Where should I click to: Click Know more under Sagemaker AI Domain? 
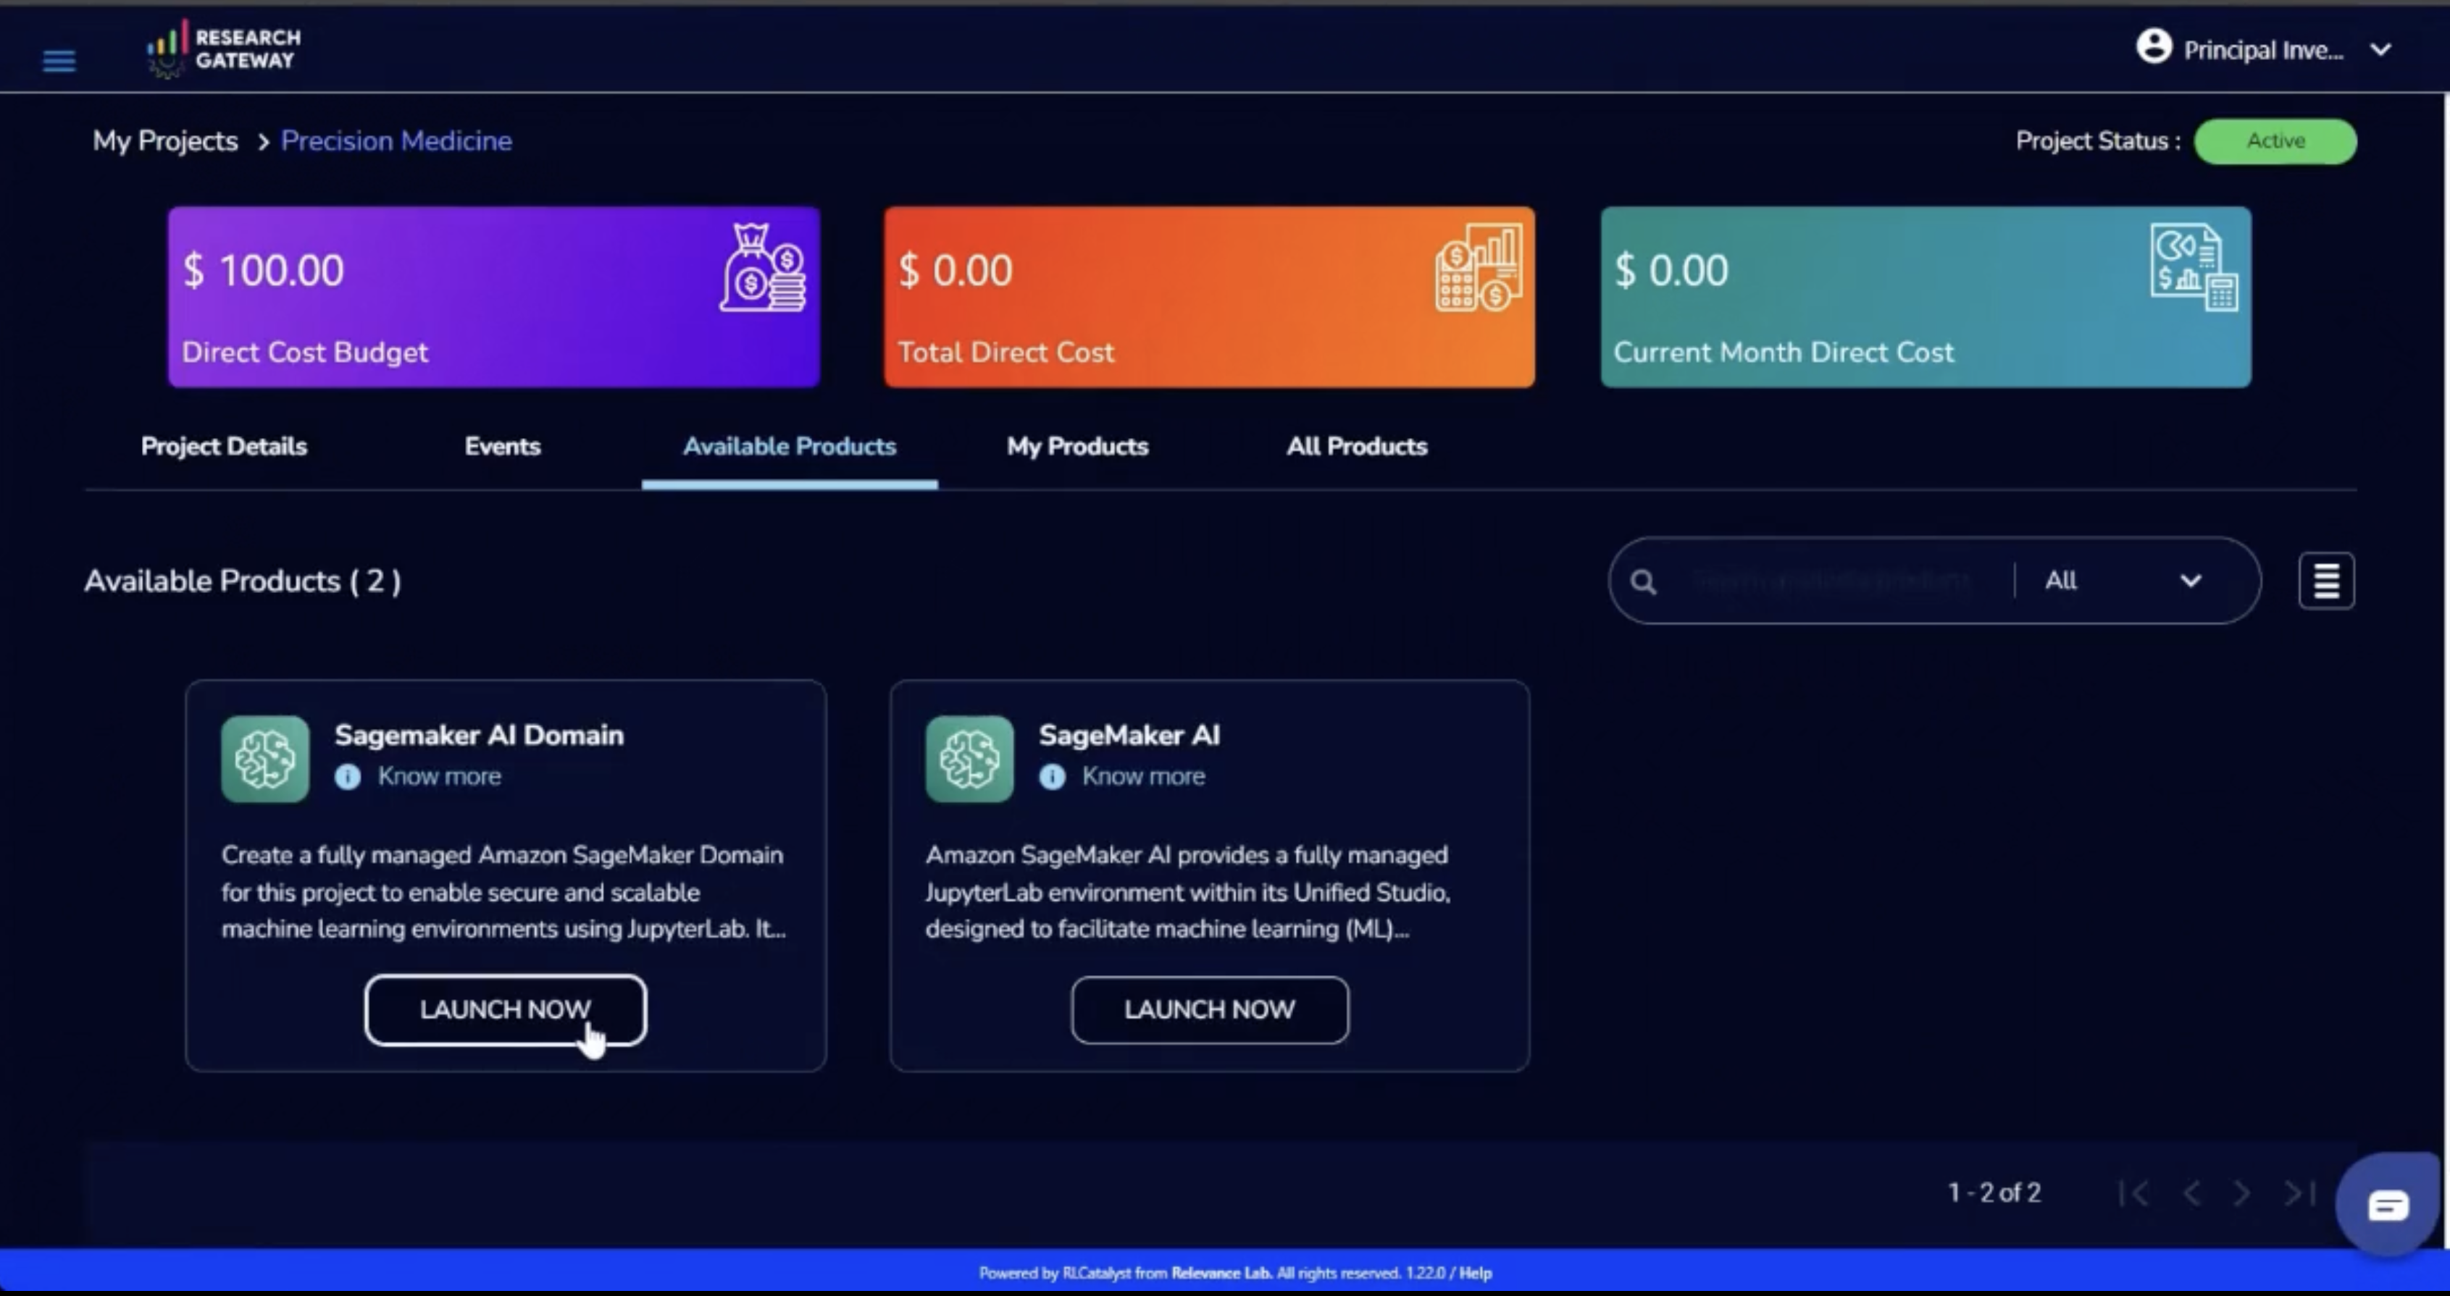438,777
